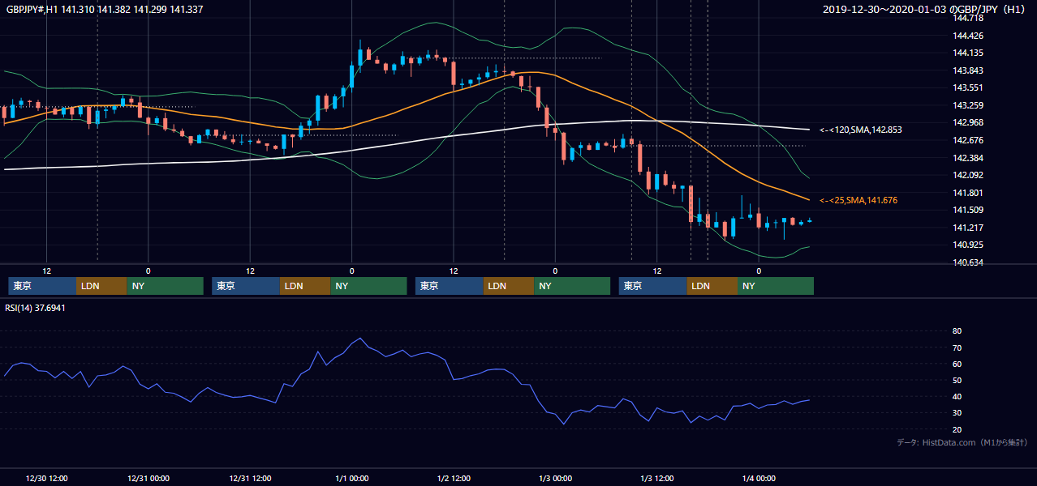Click the RSI 20 level label
1037x486 pixels.
[957, 429]
